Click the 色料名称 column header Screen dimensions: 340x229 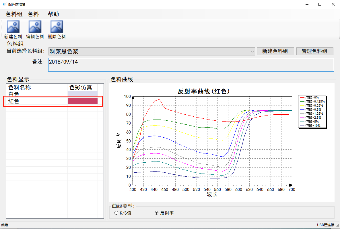(20, 87)
